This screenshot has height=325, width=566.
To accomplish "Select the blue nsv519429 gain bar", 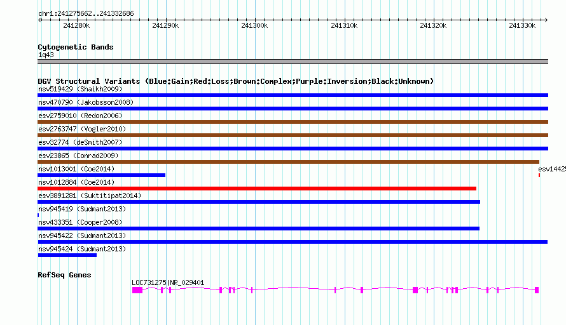I will click(293, 95).
